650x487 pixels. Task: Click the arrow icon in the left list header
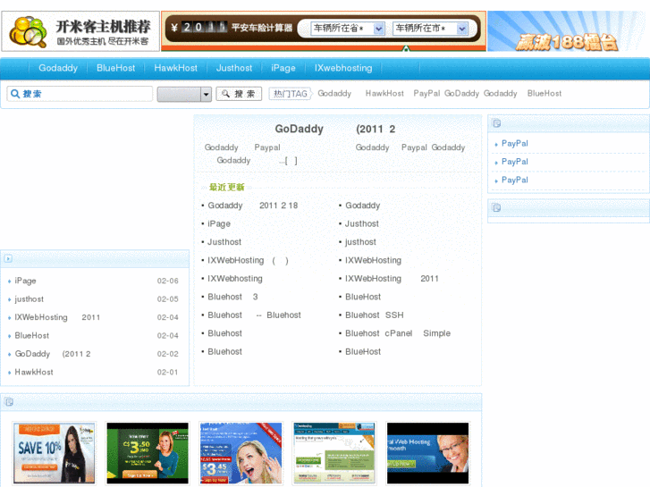click(8, 258)
